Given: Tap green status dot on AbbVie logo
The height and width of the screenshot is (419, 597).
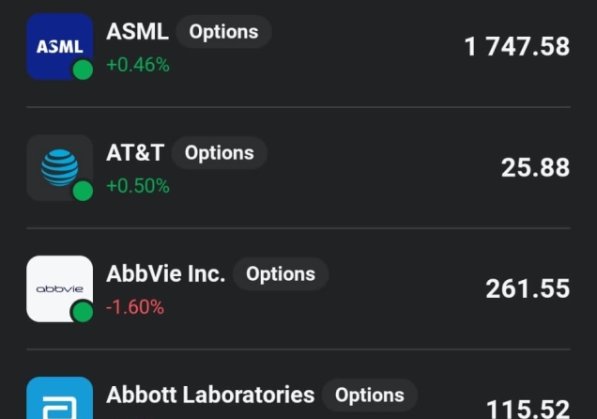Looking at the screenshot, I should click(83, 312).
